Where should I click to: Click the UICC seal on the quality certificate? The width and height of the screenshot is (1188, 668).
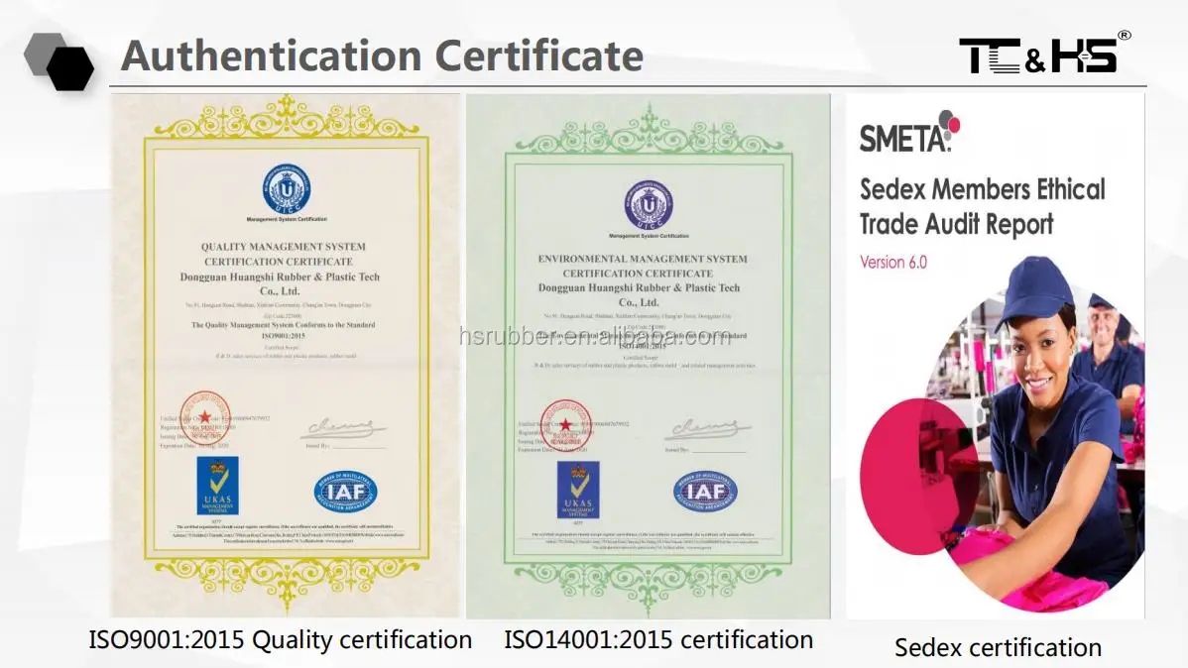(287, 188)
